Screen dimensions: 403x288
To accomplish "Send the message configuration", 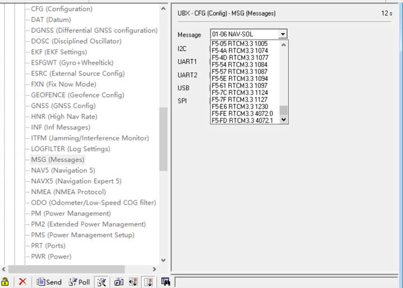I will click(49, 282).
